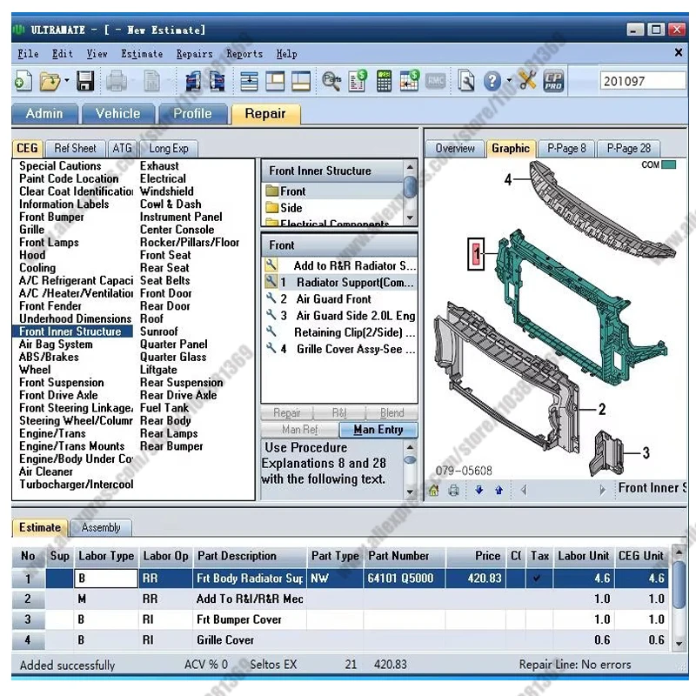The height and width of the screenshot is (696, 696).
Task: Print the graphic with small printer icon
Action: [453, 490]
